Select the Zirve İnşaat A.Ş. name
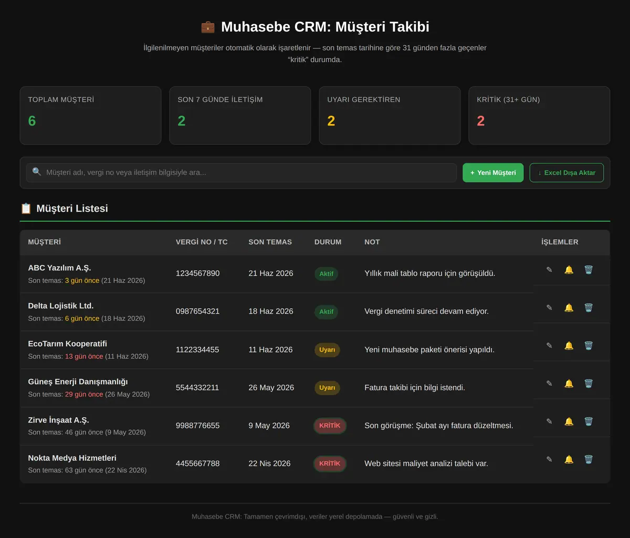Image resolution: width=630 pixels, height=538 pixels. 58,420
